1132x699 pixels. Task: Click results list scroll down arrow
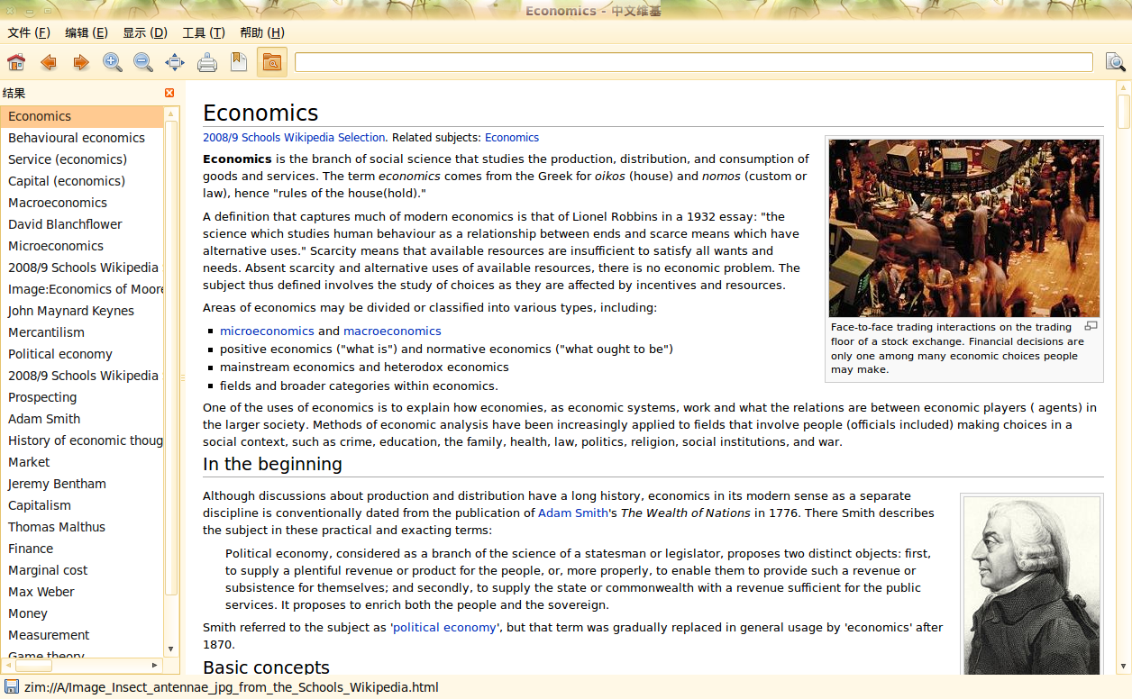click(171, 649)
